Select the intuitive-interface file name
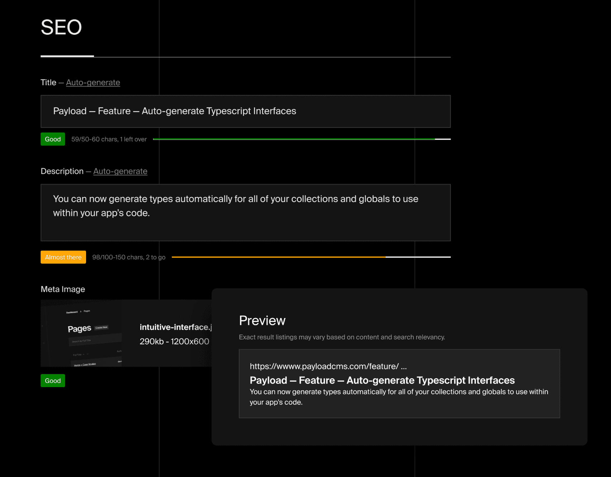This screenshot has width=611, height=477. (x=176, y=327)
